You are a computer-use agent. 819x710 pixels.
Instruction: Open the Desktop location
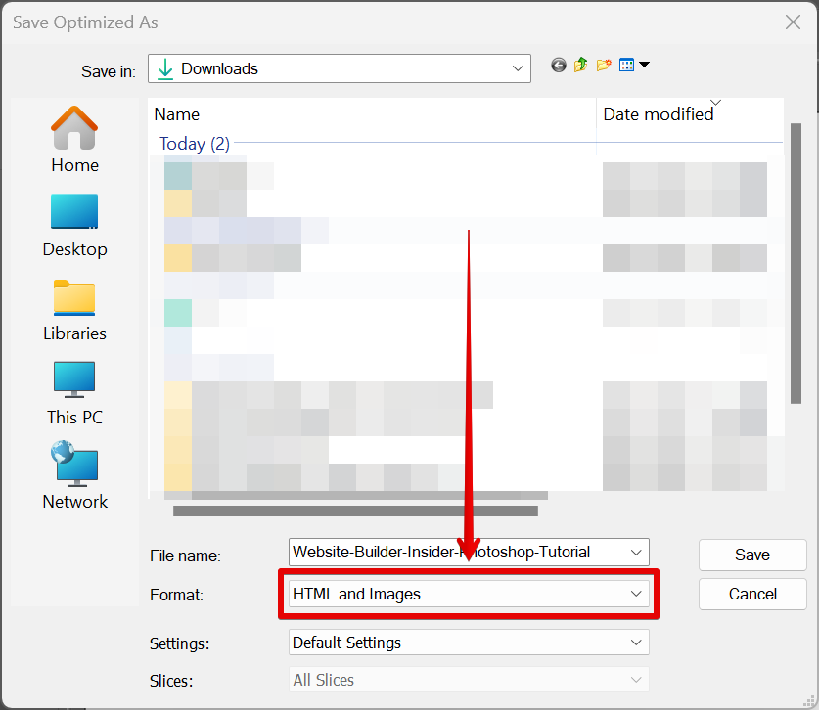pos(74,226)
